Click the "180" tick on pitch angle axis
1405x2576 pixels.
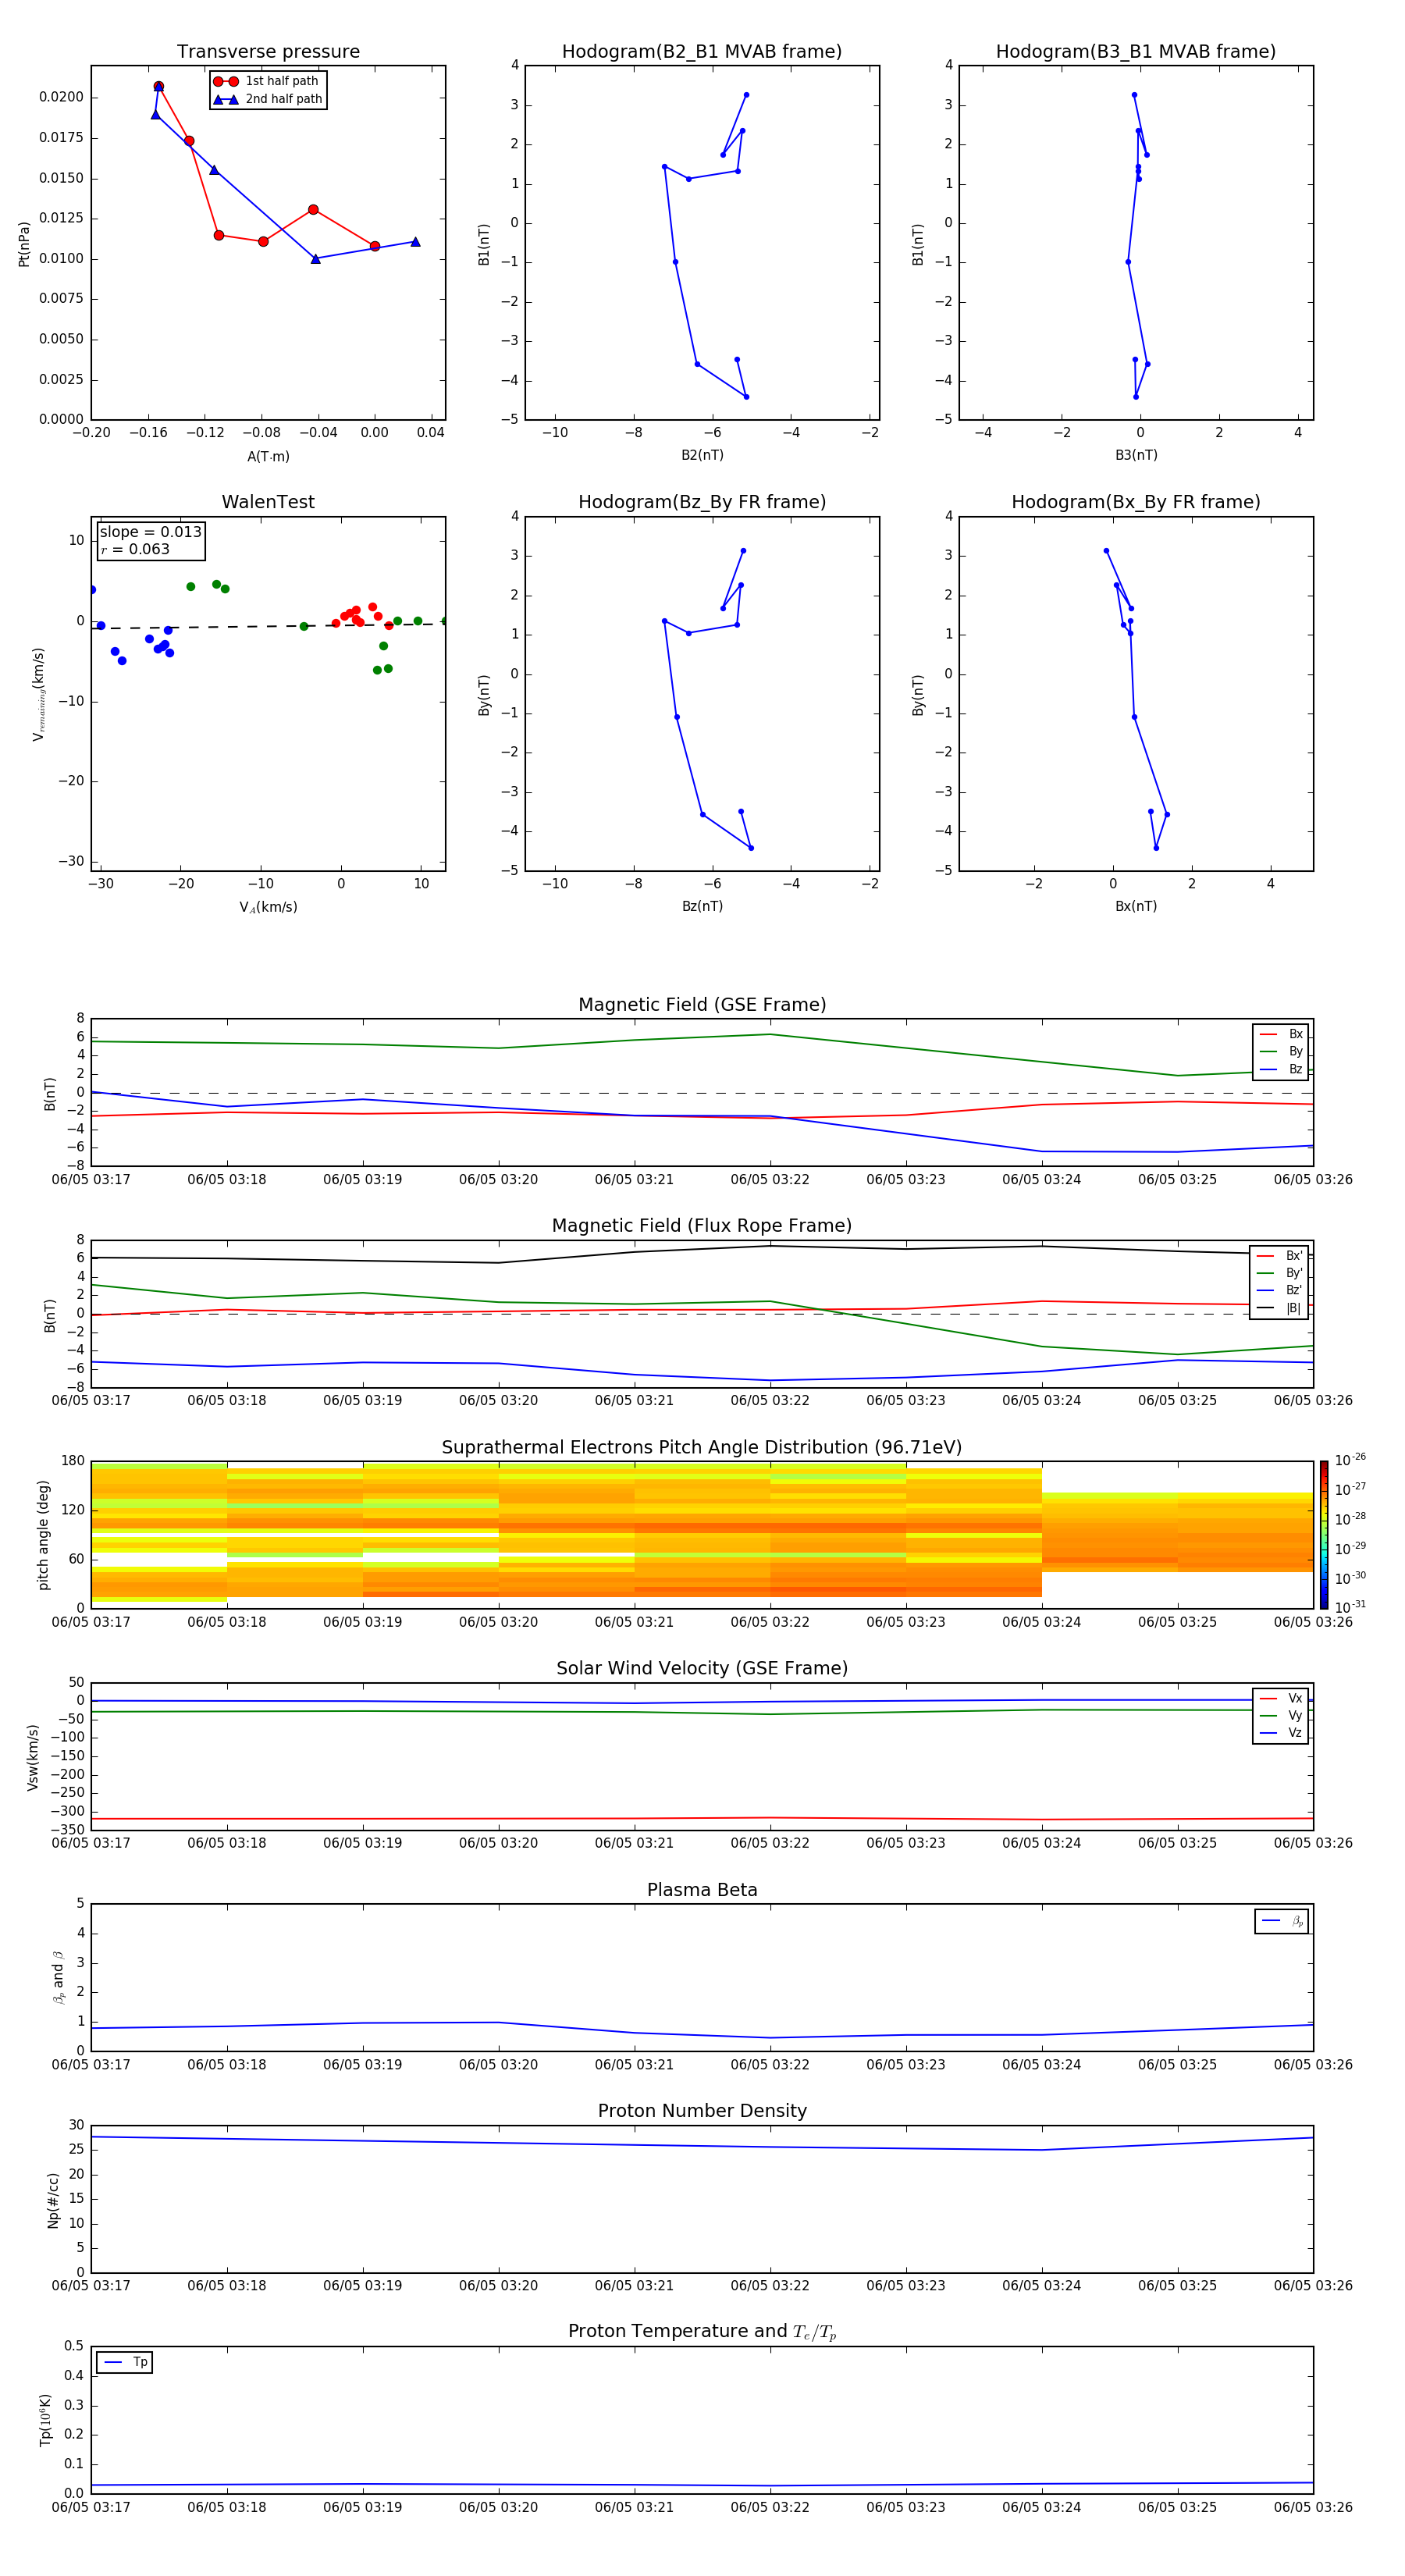point(73,1461)
